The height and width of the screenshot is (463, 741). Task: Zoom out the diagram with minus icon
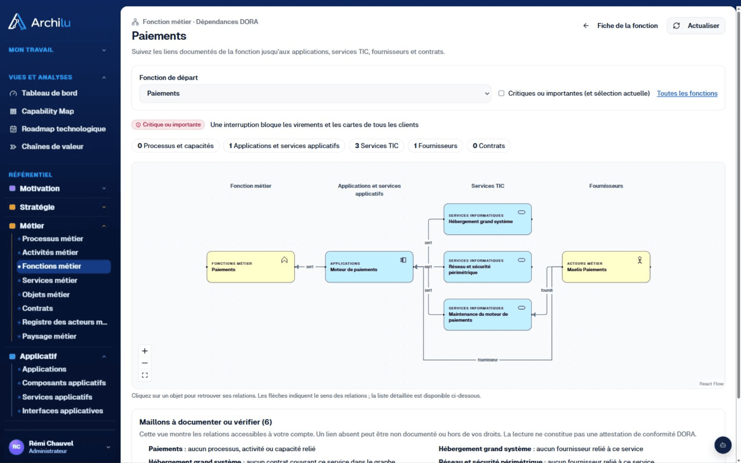(145, 363)
